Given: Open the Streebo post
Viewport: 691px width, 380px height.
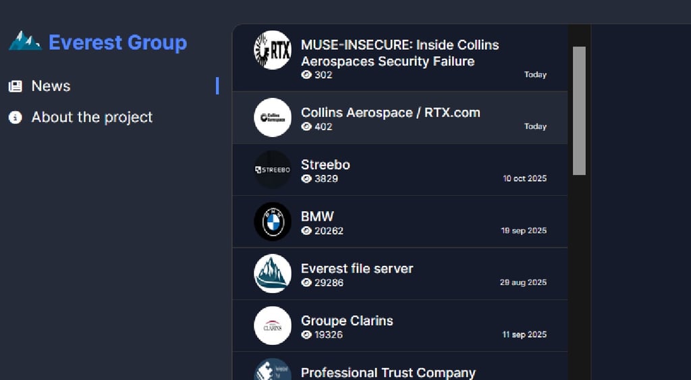Looking at the screenshot, I should (x=325, y=165).
